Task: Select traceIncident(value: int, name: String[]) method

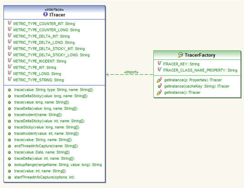Action: click(x=47, y=134)
